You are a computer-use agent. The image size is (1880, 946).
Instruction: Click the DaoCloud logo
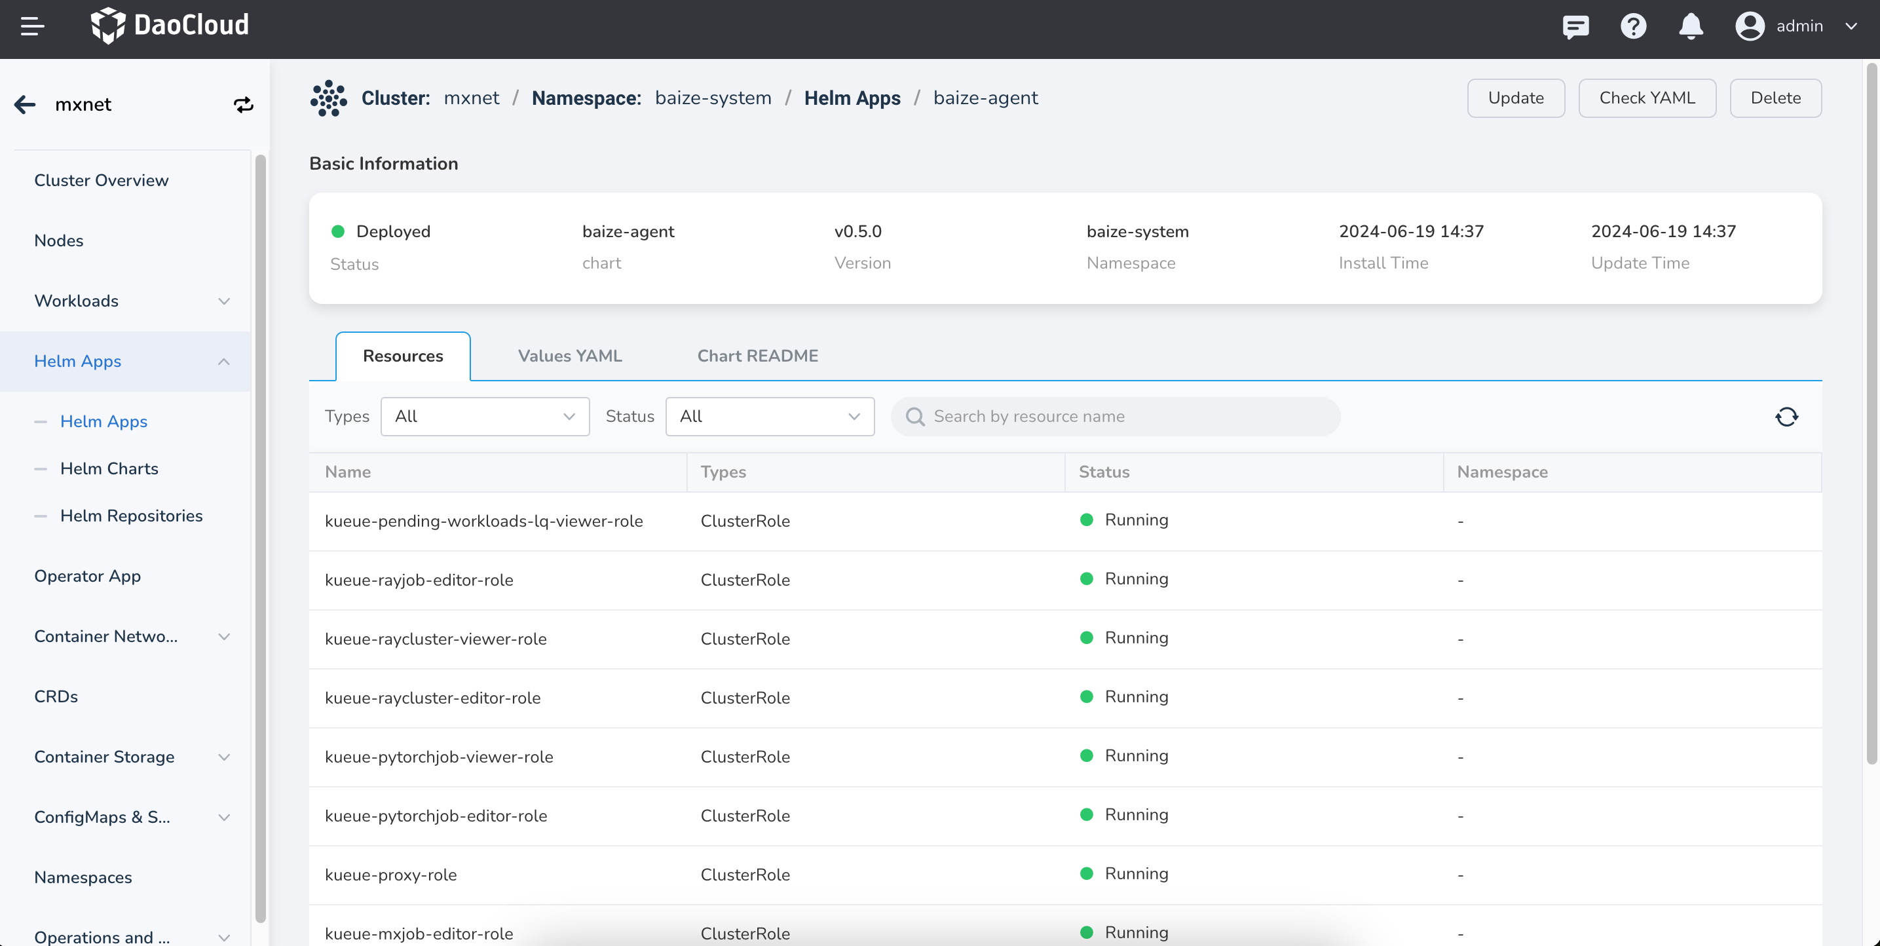(169, 26)
